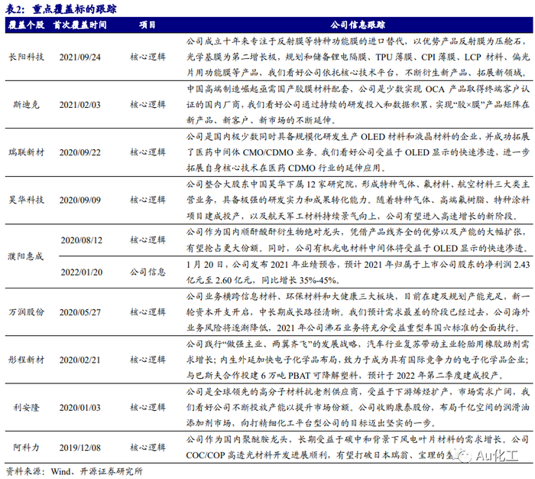The width and height of the screenshot is (535, 479).
Task: Select the 首次覆盖时间 column header
Action: tap(79, 25)
